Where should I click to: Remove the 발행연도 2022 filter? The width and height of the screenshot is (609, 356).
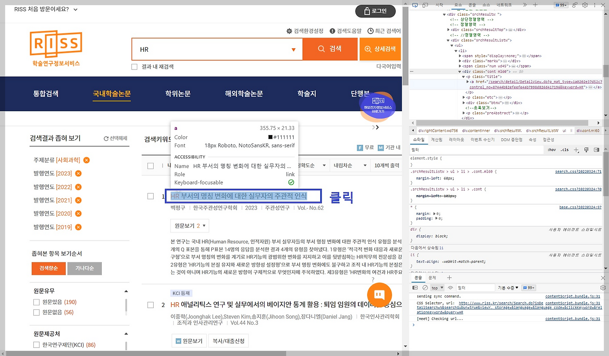[79, 187]
